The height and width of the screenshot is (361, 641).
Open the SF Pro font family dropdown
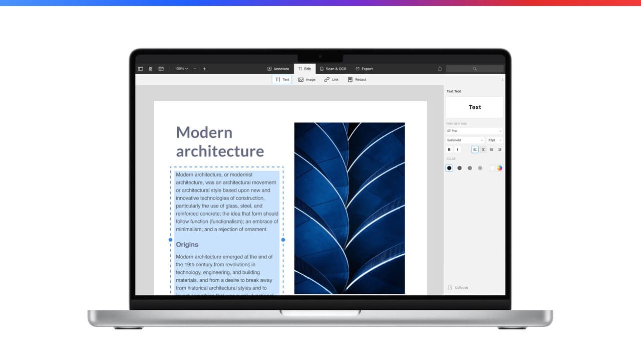(474, 131)
